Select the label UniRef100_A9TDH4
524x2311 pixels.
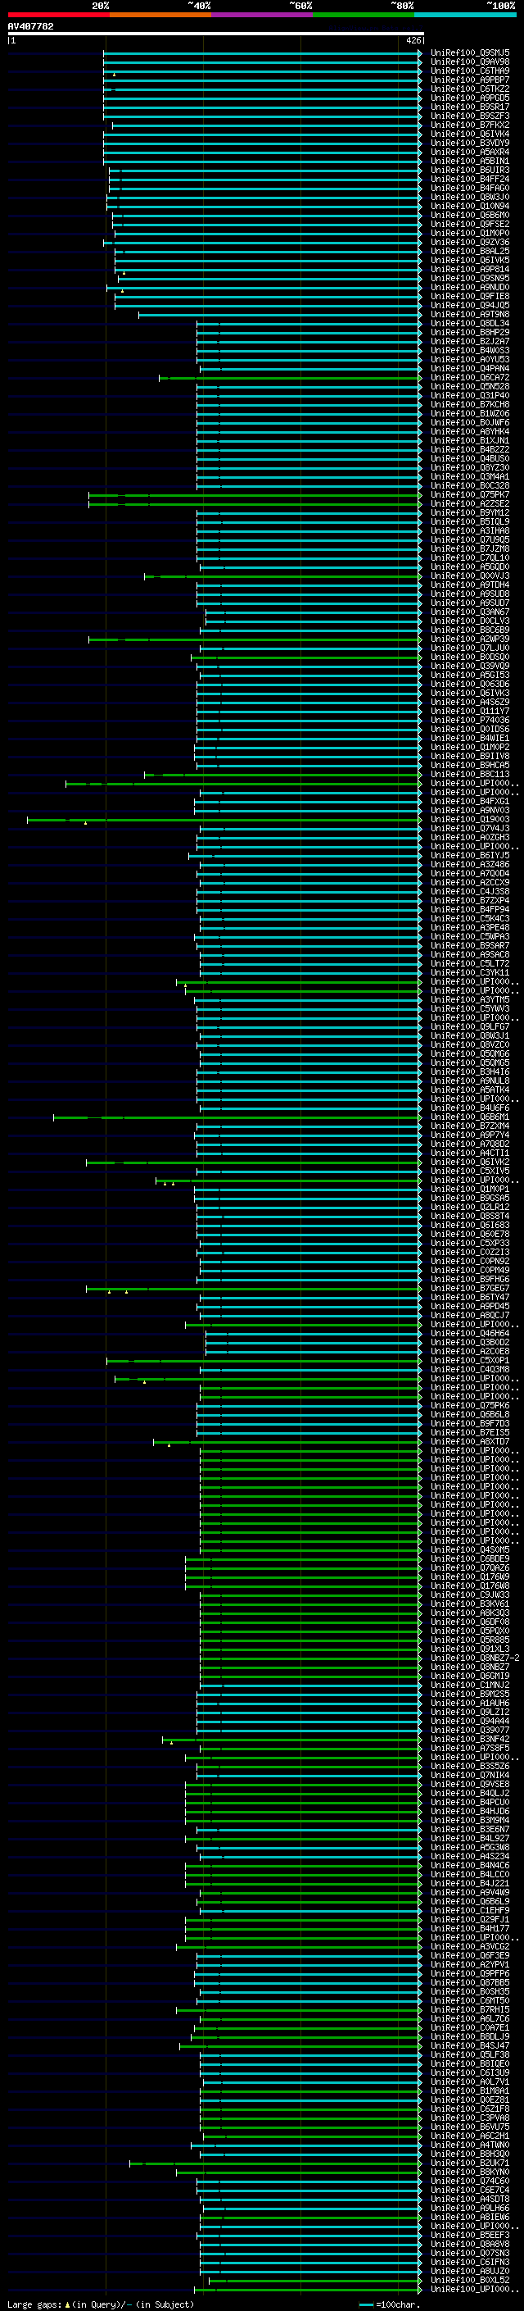(469, 585)
